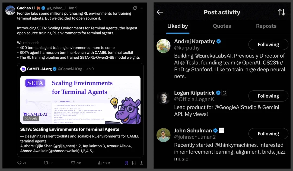Bookmark the tweet
Viewport: 293px width, 171px height.
[x=134, y=163]
